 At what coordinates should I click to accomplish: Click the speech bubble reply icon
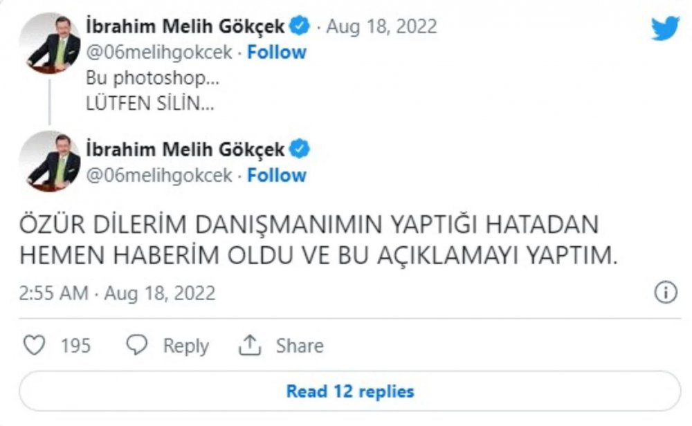[x=138, y=345]
